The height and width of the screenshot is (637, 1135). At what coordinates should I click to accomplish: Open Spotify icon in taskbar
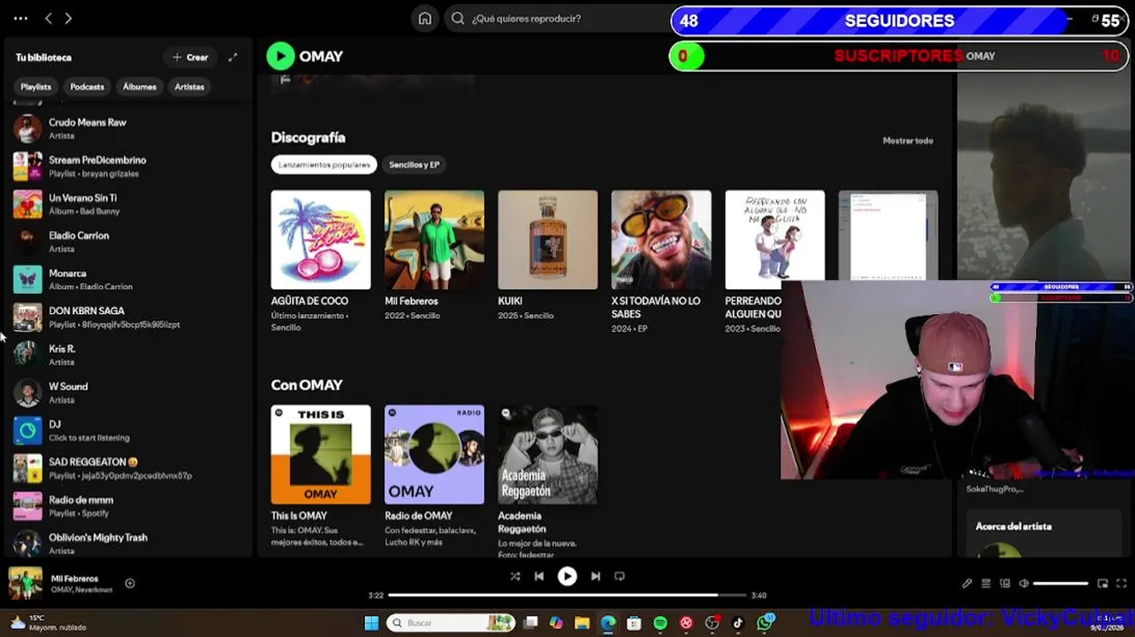[x=660, y=623]
